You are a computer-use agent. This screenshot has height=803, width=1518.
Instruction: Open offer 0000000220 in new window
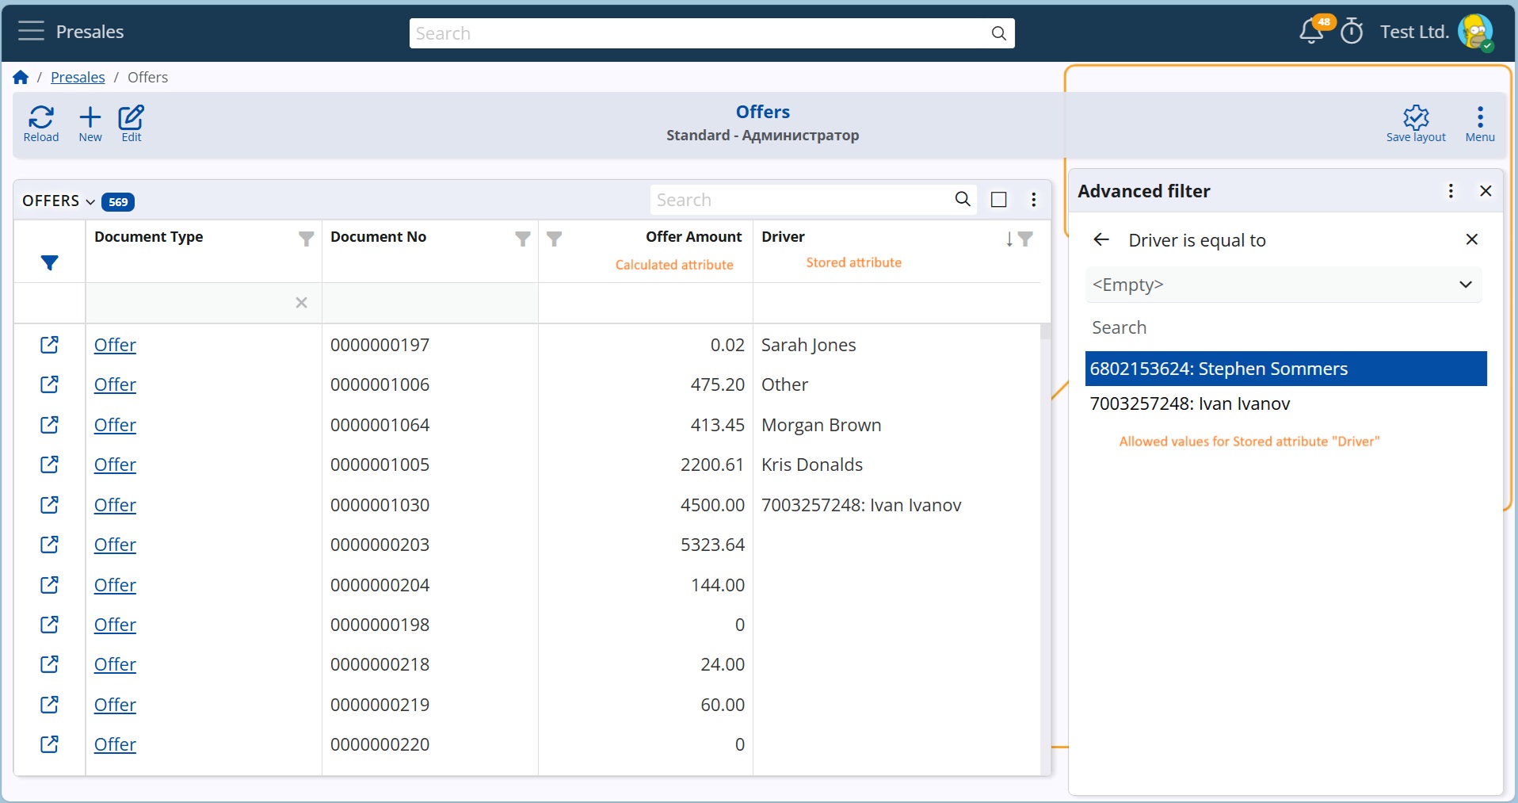tap(49, 744)
